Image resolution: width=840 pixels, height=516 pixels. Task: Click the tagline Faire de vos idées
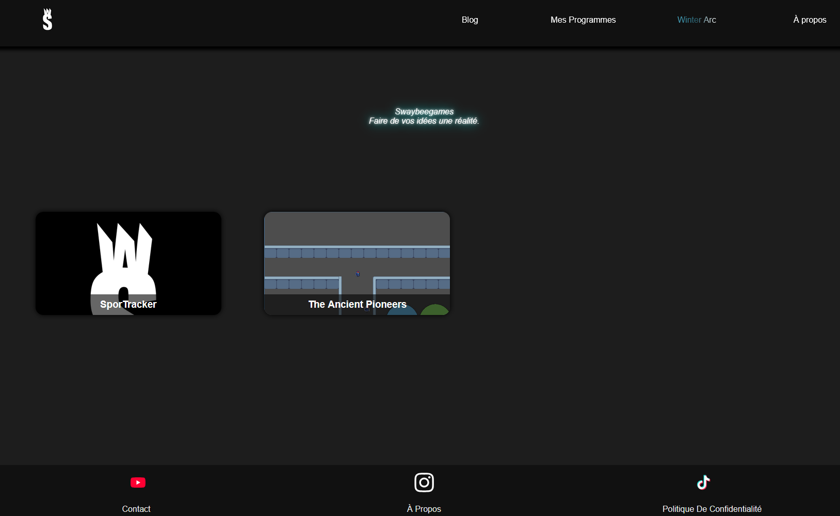[x=424, y=121]
